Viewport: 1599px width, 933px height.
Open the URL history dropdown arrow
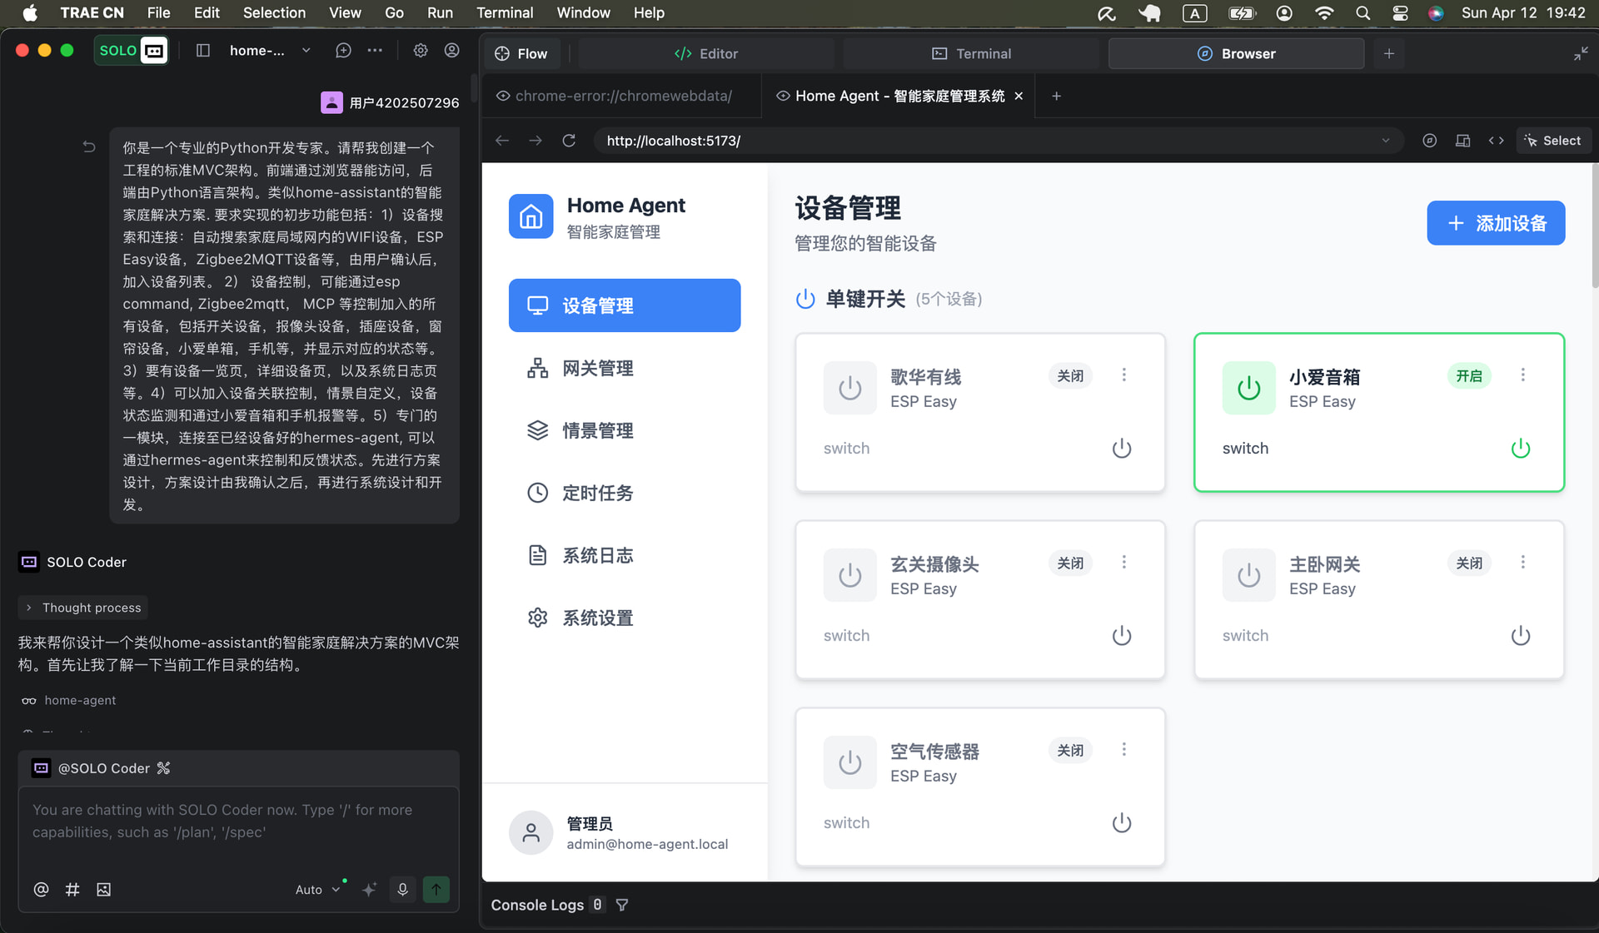coord(1386,141)
